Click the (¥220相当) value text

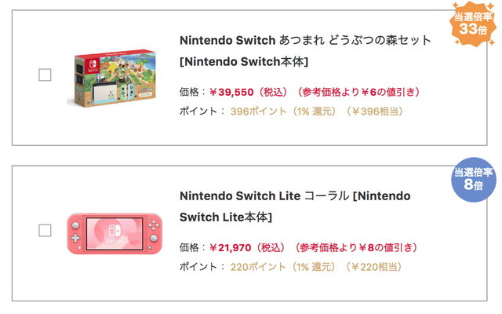374,267
